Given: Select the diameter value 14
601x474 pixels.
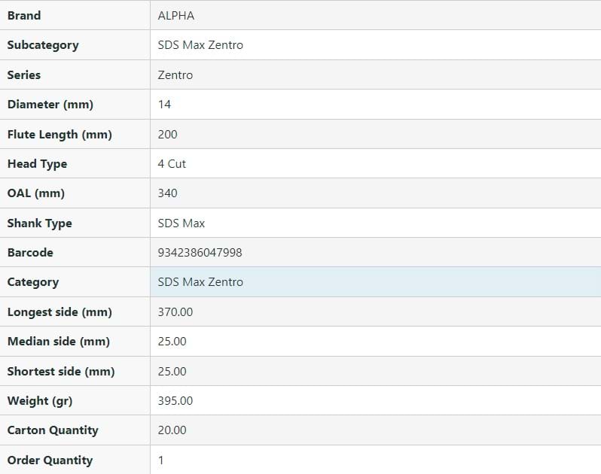Looking at the screenshot, I should click(164, 105).
